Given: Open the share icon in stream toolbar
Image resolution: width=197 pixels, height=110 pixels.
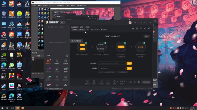Looking at the screenshot, I should coord(149,28).
